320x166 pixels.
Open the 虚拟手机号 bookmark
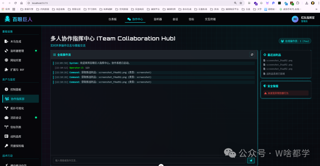(290, 9)
